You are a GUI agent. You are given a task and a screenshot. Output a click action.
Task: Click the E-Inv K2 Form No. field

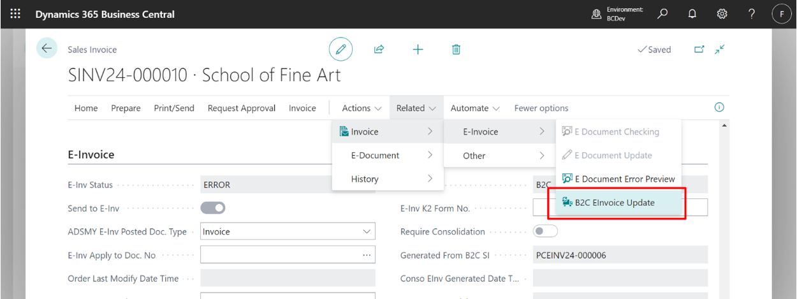click(620, 208)
